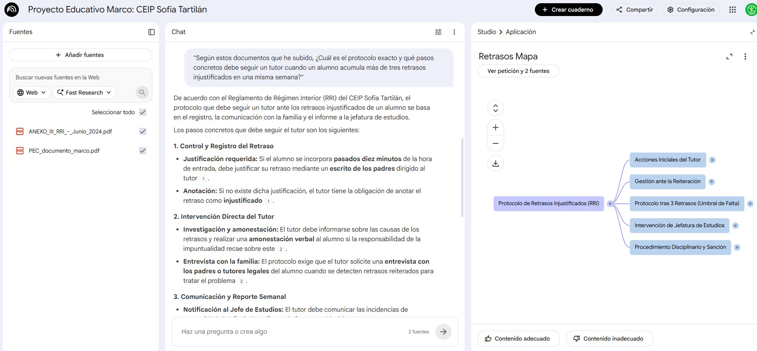Screen dimensions: 757x351
Task: Expand Retrasos Mapa to fullscreen
Action: [729, 56]
